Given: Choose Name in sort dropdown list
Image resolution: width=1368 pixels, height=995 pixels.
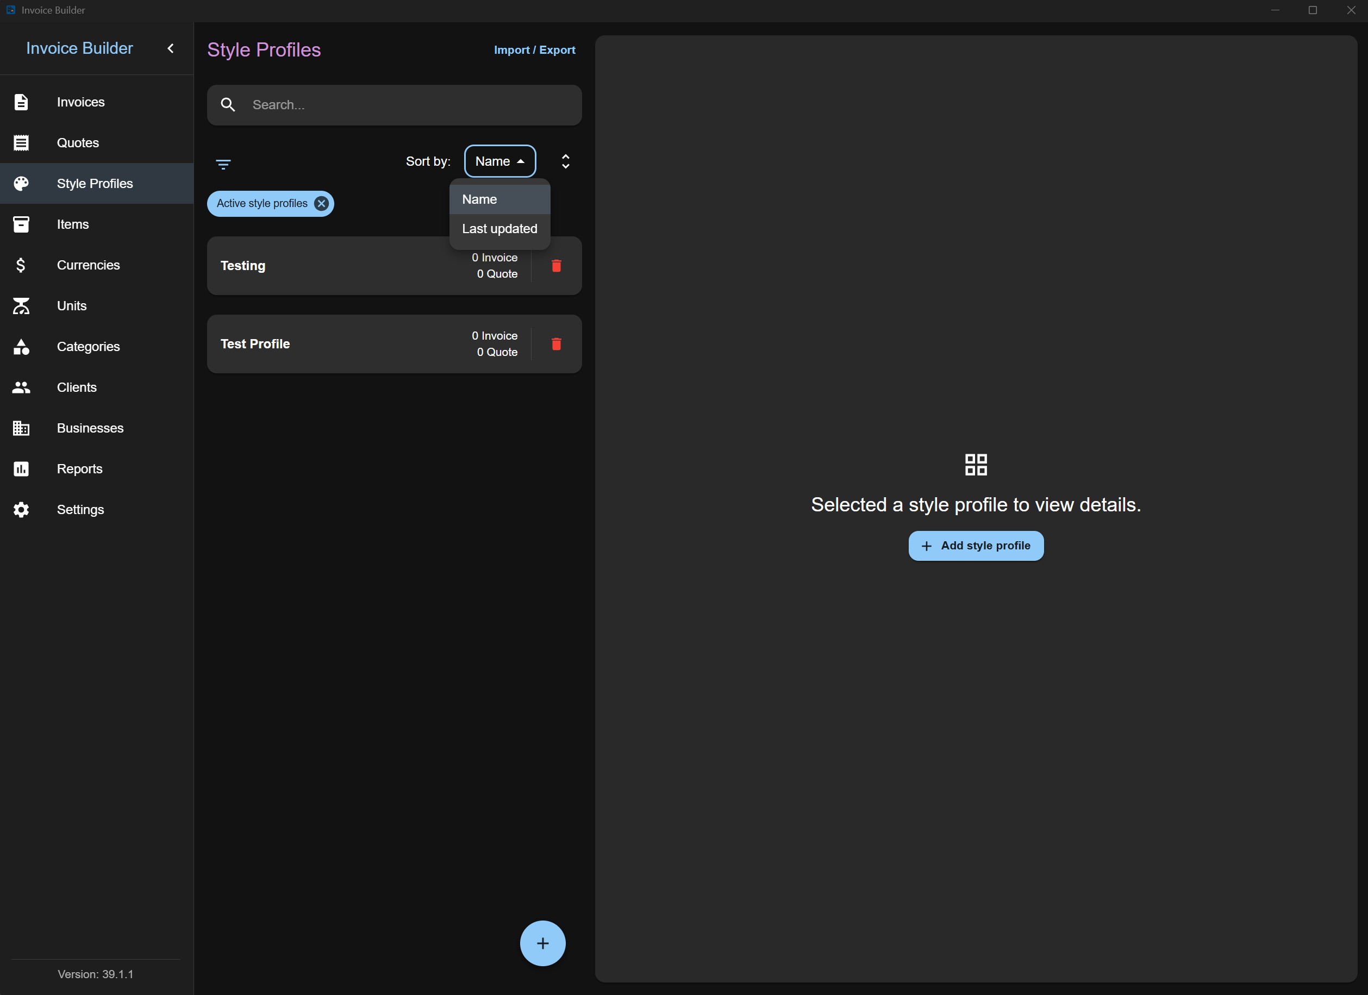Looking at the screenshot, I should pyautogui.click(x=500, y=199).
